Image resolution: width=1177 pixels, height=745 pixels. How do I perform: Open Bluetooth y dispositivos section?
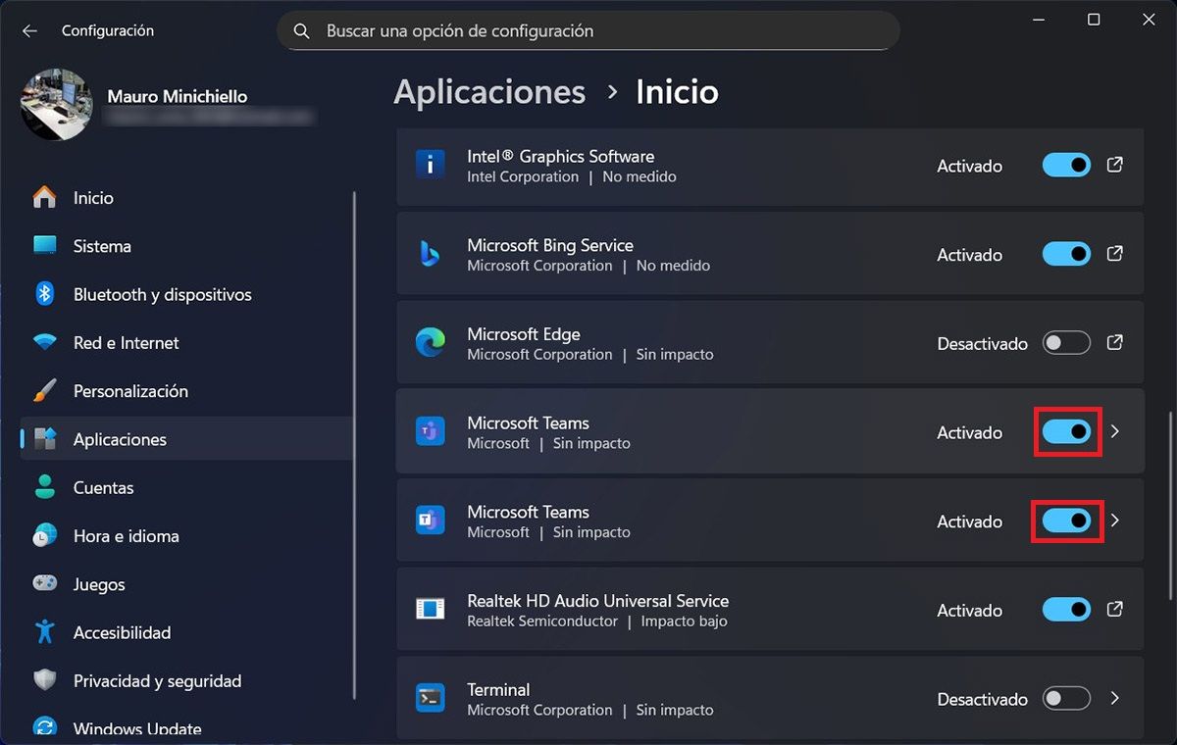point(162,294)
